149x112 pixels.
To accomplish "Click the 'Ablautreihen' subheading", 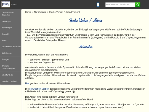I will 86,47.
